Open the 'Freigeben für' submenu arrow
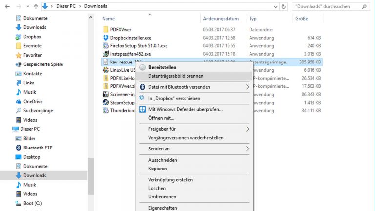The height and width of the screenshot is (211, 375). pos(247,129)
